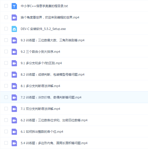Open 9.1 多分支和多个if的区别.mp4 file name
Viewport: 148px width, 149px height.
(x=41, y=63)
